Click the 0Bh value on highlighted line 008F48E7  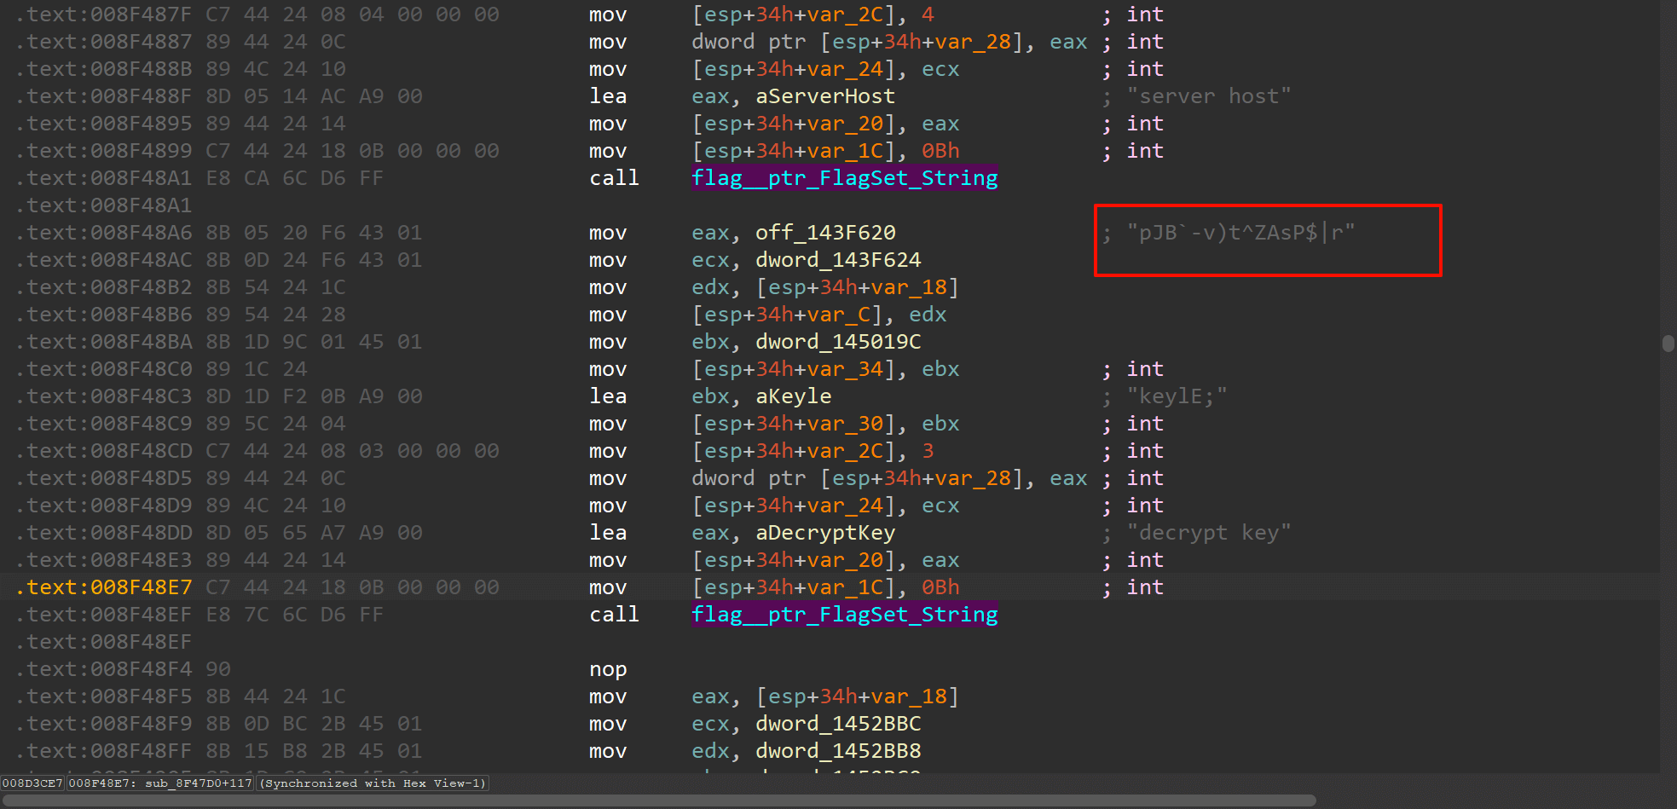pos(940,587)
